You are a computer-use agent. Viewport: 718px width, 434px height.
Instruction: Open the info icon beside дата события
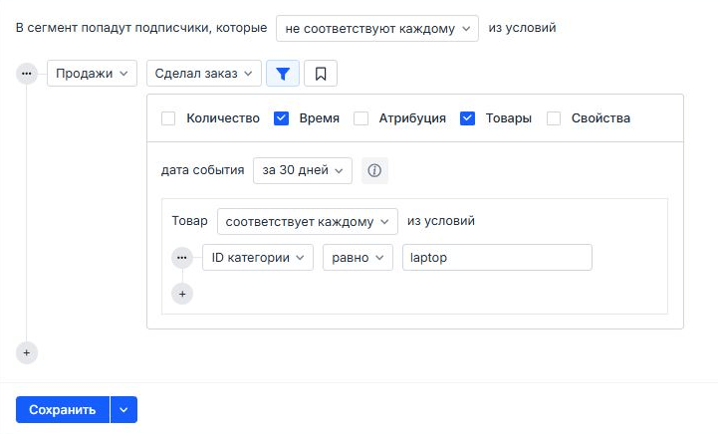(374, 171)
